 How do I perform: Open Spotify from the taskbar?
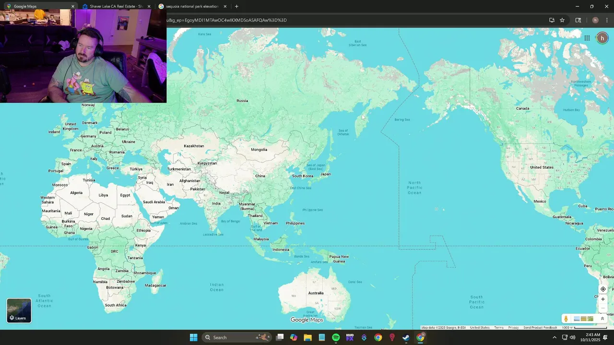336,337
